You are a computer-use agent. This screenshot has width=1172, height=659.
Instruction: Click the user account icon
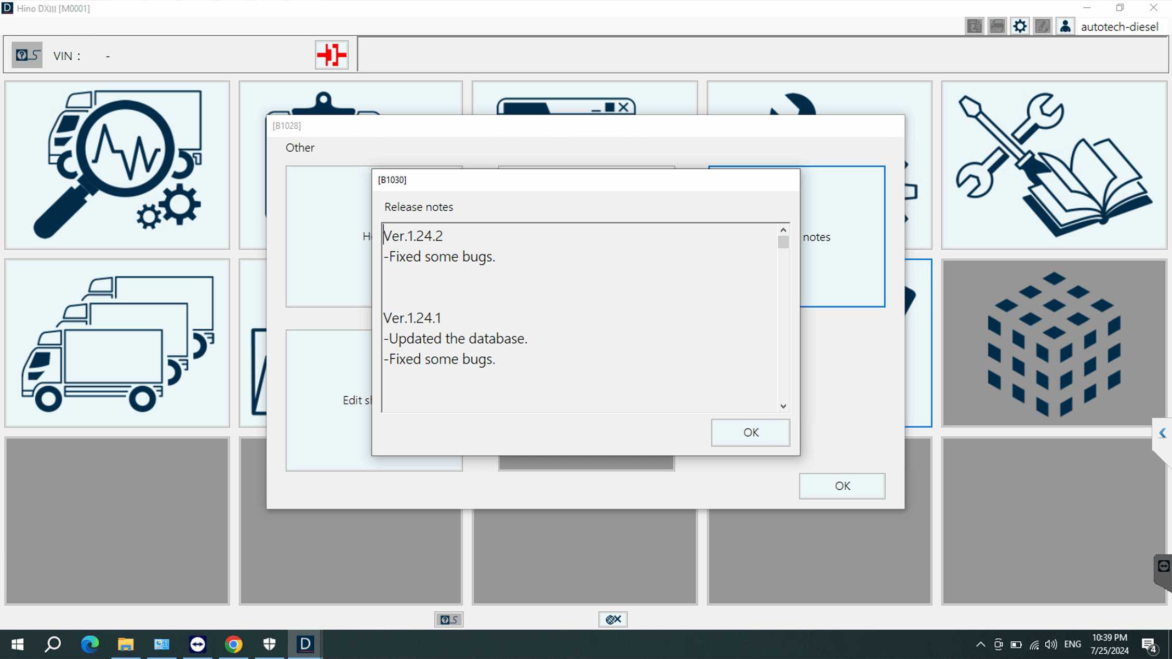[x=1065, y=26]
